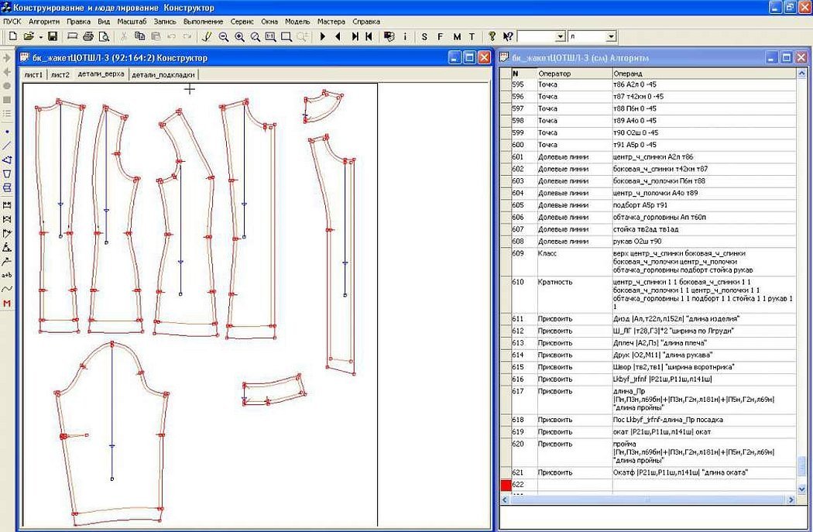Screen dimensions: 813x532
Task: Click the New document toolbar icon
Action: click(13, 36)
